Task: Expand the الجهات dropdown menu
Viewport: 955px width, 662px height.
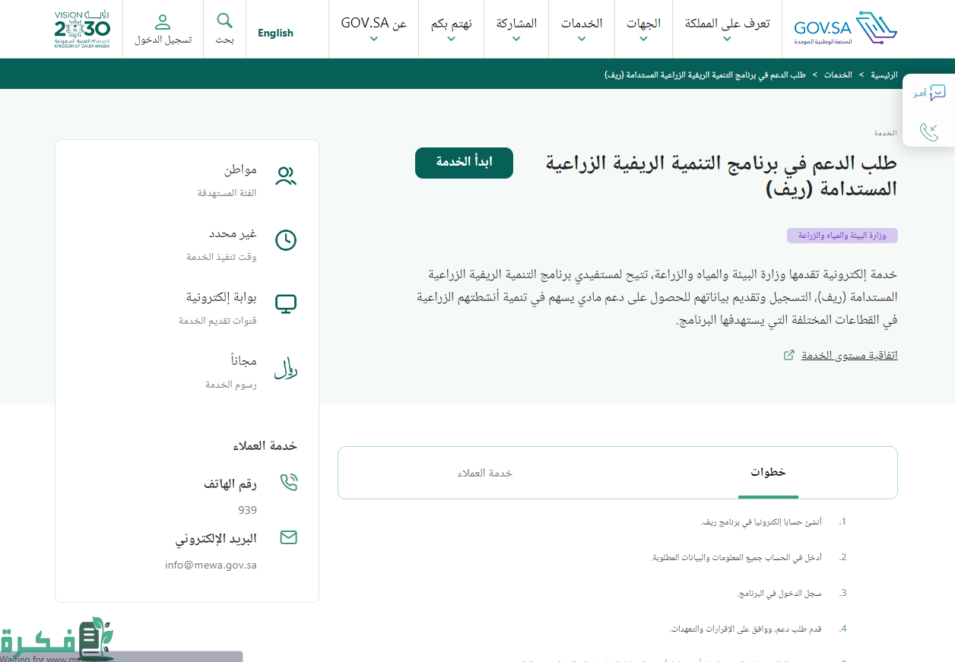Action: [643, 29]
